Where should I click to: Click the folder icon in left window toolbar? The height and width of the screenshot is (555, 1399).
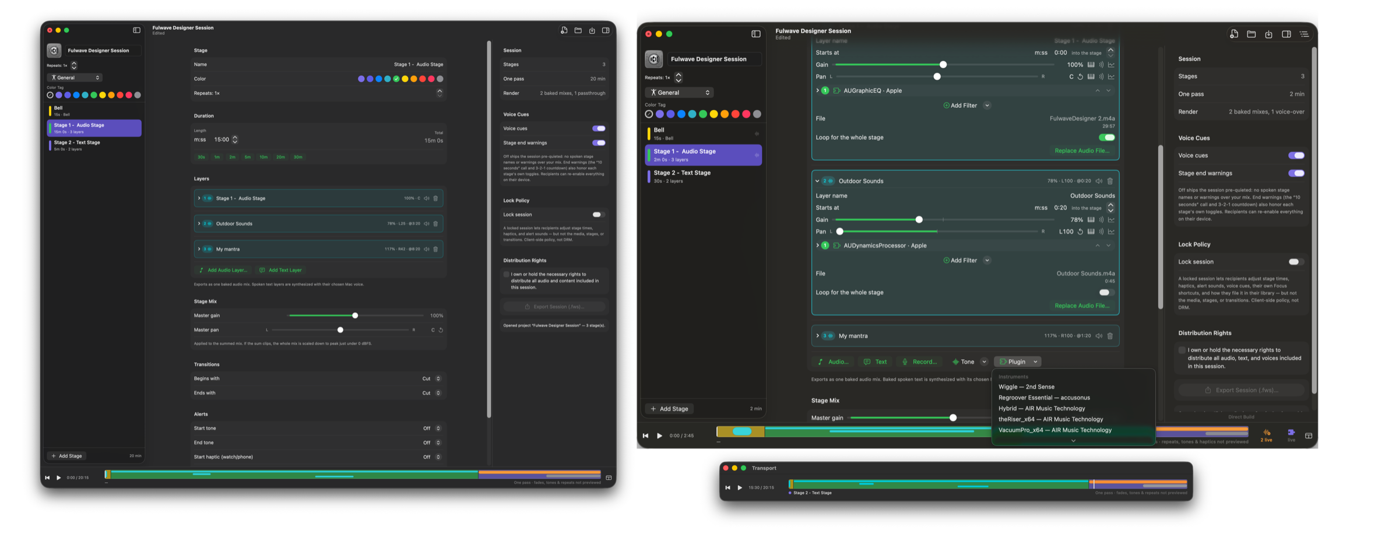tap(578, 30)
